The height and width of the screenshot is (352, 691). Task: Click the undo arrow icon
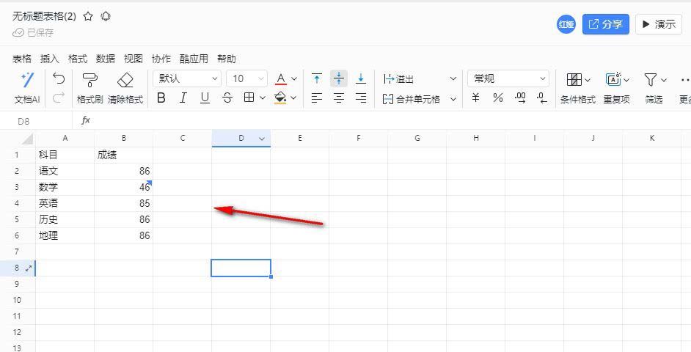(x=59, y=78)
